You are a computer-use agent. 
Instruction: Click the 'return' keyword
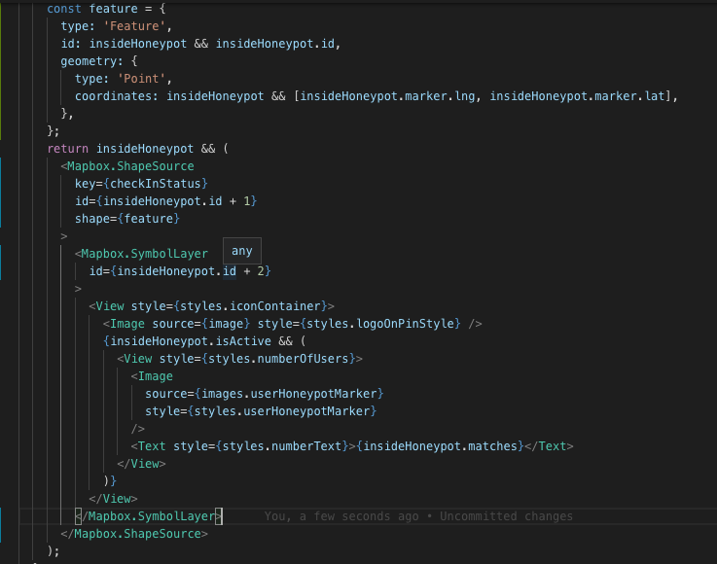click(x=68, y=149)
